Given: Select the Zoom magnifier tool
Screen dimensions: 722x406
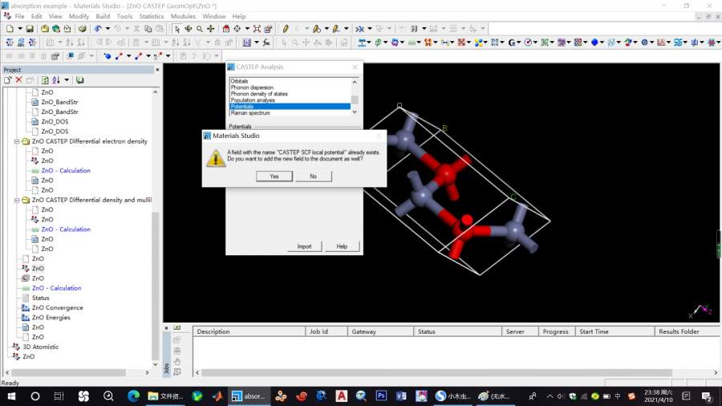Looking at the screenshot, I should [x=200, y=29].
